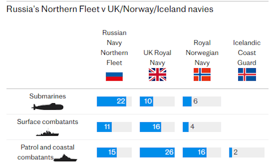The height and width of the screenshot is (166, 274).
Task: Click the Russian flag icon
Action: (x=114, y=77)
